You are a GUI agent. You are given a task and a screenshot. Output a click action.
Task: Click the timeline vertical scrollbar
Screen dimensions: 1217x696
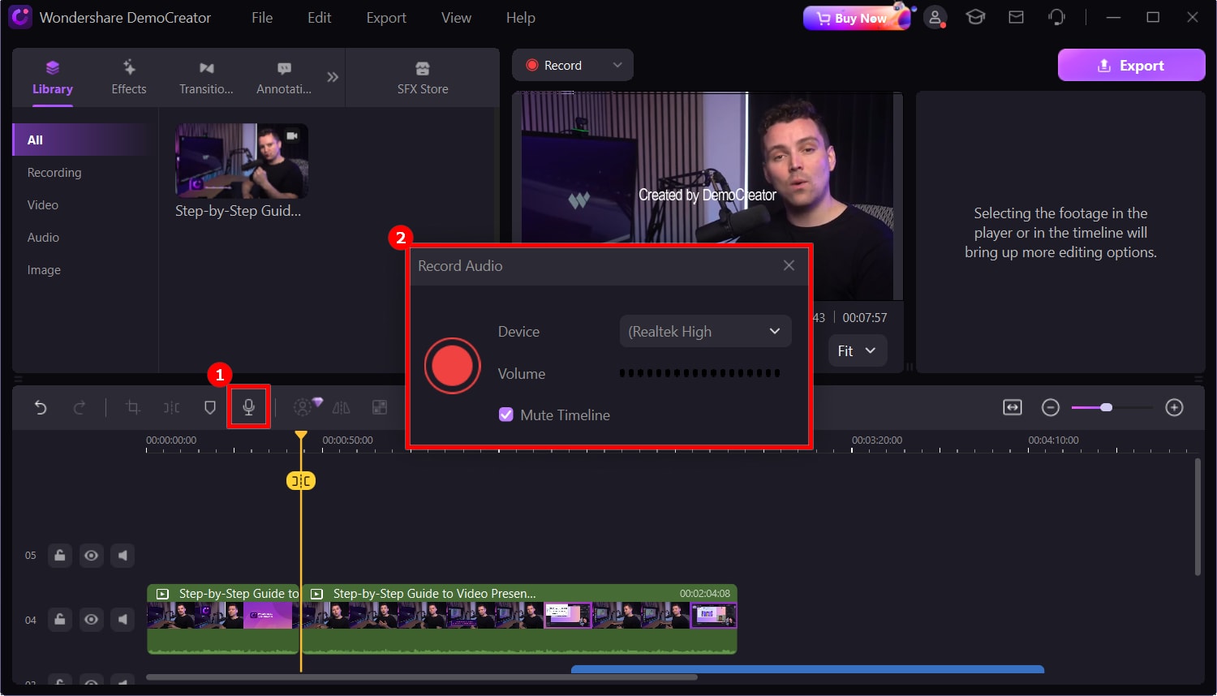(x=1198, y=517)
